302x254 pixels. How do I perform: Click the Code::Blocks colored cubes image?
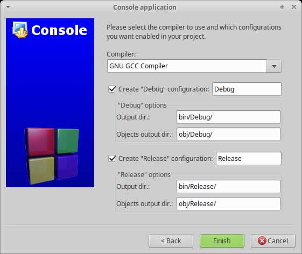[52, 156]
